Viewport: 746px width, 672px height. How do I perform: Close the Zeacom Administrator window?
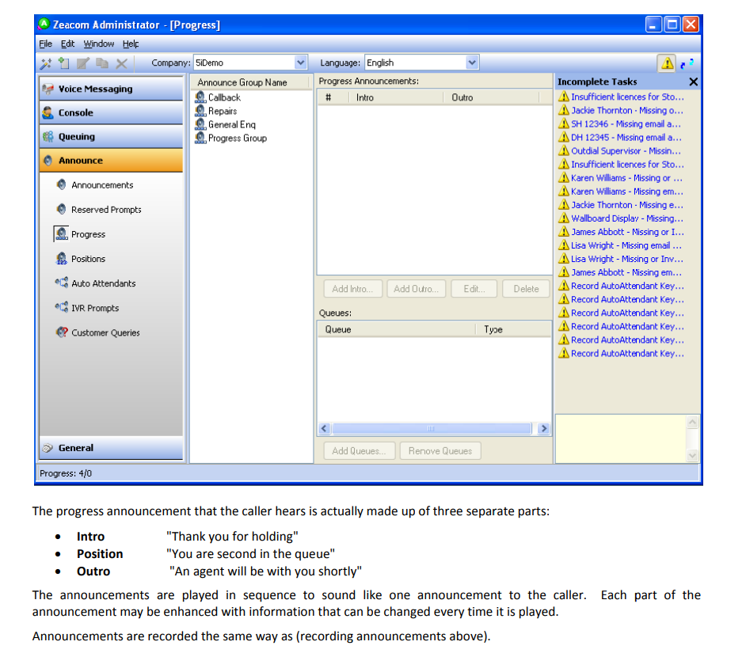tap(691, 25)
